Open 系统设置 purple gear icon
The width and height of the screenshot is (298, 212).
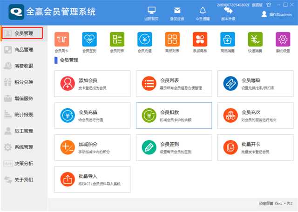click(x=283, y=40)
